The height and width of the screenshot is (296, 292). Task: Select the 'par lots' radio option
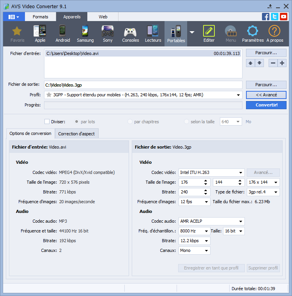77,122
